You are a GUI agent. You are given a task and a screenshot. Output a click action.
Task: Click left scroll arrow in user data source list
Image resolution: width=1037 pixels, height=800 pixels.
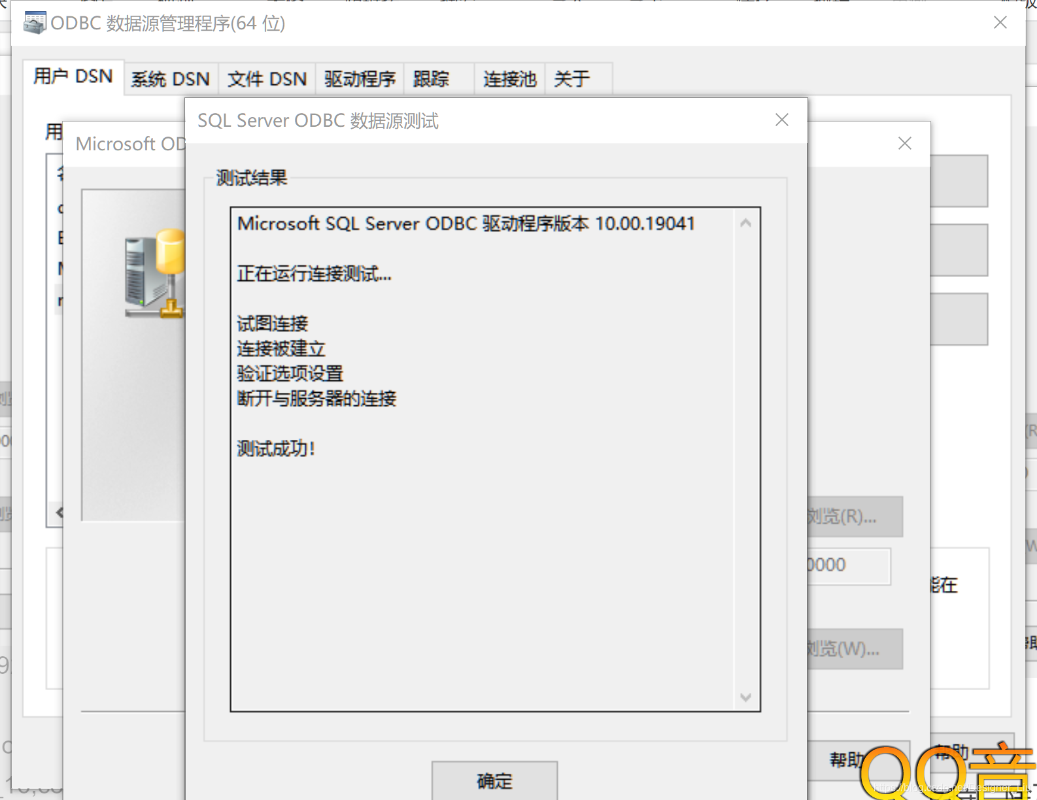click(59, 512)
